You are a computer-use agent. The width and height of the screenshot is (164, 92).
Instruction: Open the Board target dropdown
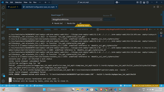point(77,19)
